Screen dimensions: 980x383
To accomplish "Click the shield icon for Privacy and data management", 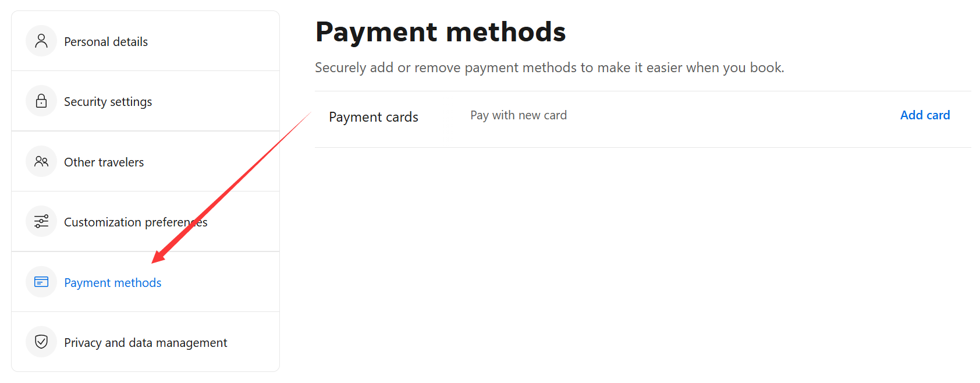I will pyautogui.click(x=41, y=342).
